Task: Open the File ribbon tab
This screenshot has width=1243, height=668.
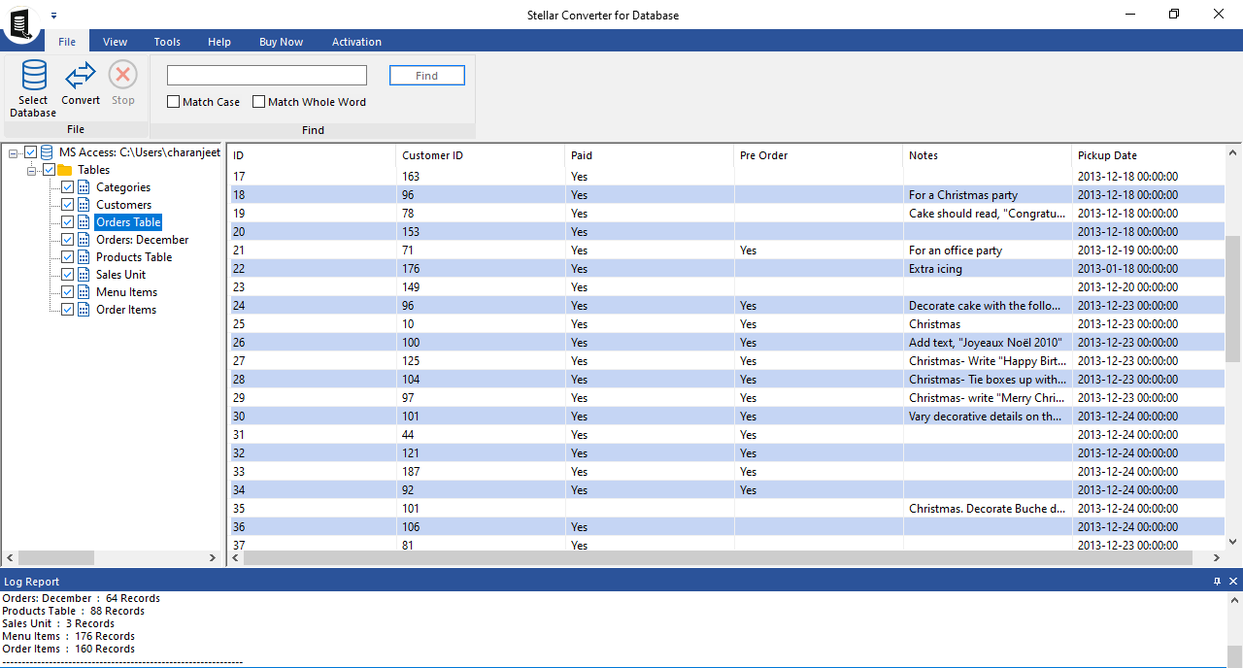Action: point(67,42)
